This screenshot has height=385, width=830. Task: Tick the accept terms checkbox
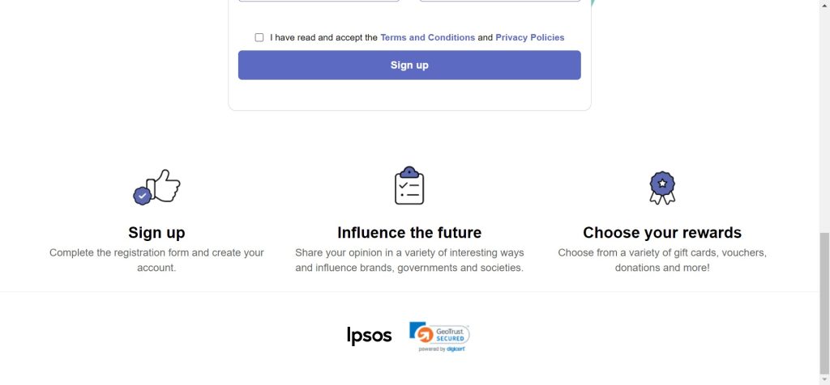[x=259, y=37]
